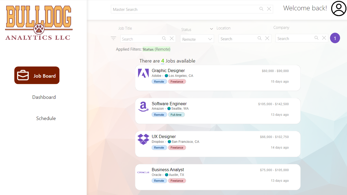Clear the Company search box
The width and height of the screenshot is (347, 195).
[x=324, y=38]
